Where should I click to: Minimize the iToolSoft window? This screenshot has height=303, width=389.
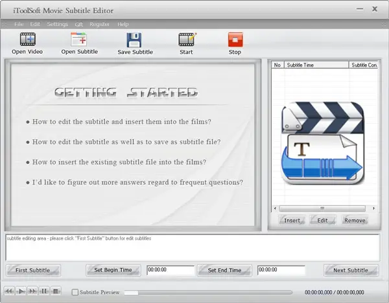(x=360, y=9)
